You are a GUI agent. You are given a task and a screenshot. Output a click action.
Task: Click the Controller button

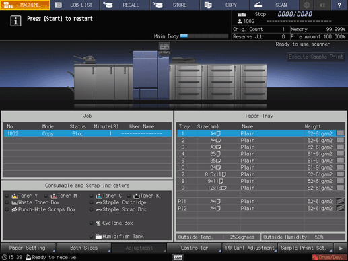coord(195,248)
